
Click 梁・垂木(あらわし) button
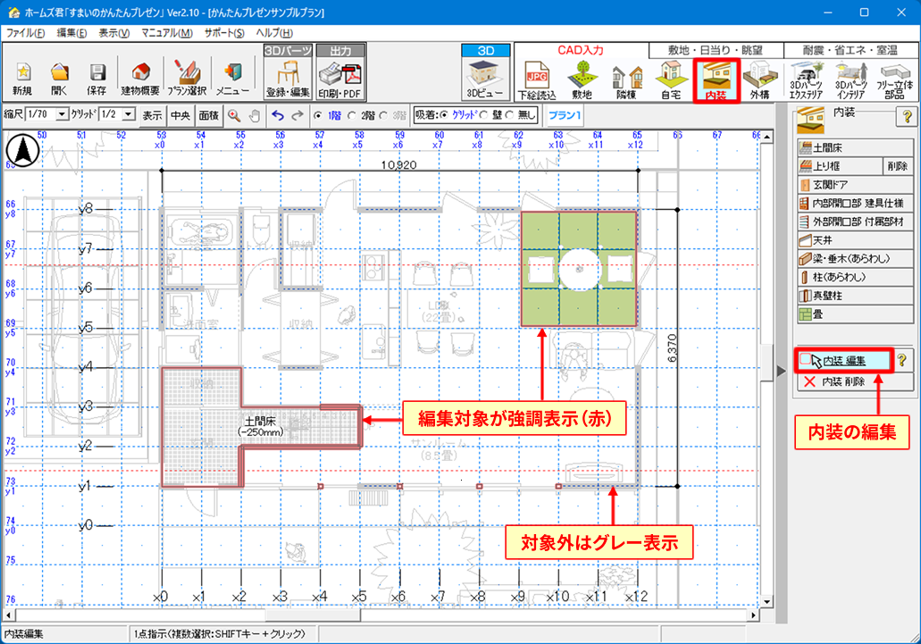855,258
